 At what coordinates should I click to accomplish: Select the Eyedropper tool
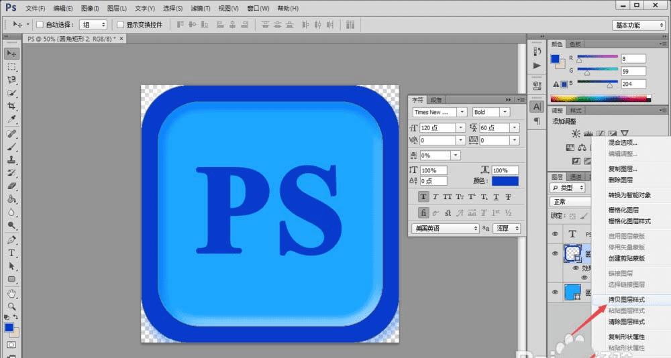point(11,119)
